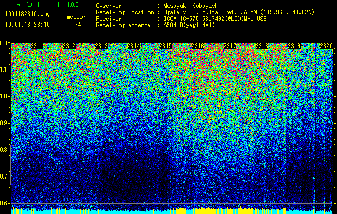Click the 2317 time marker

[230, 46]
